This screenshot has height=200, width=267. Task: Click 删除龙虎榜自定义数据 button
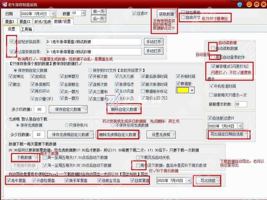pyautogui.click(x=117, y=135)
